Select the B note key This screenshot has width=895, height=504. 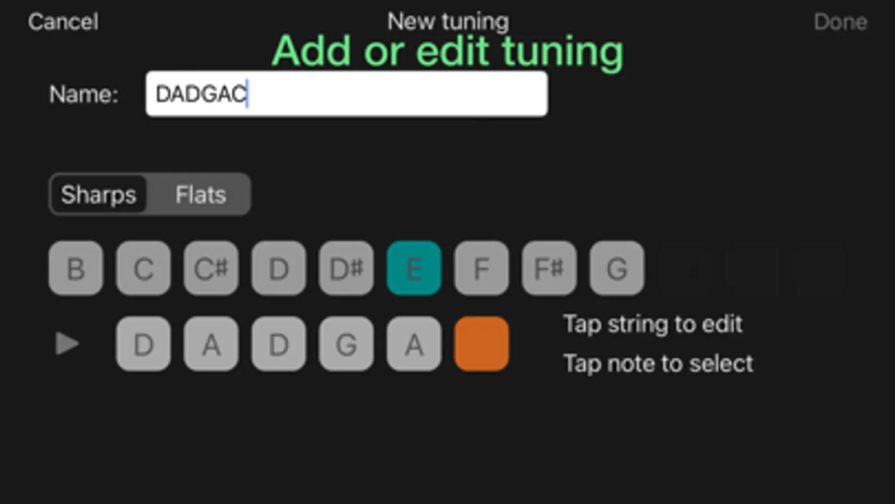point(76,268)
